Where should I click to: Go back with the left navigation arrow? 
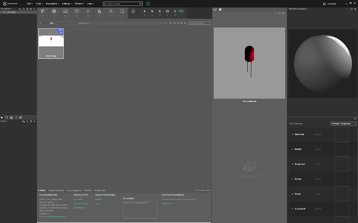point(40,23)
